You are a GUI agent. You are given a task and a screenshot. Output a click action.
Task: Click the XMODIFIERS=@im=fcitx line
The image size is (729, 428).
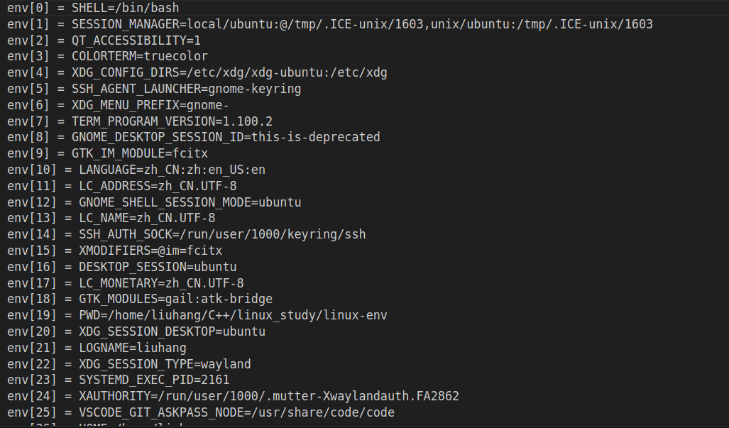115,251
